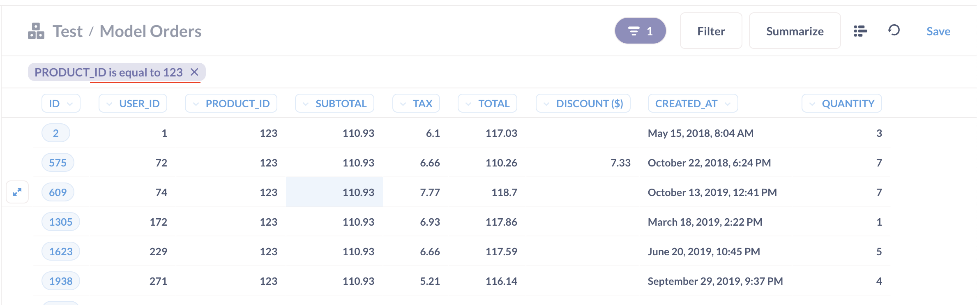Open the Filter button

[x=711, y=31]
